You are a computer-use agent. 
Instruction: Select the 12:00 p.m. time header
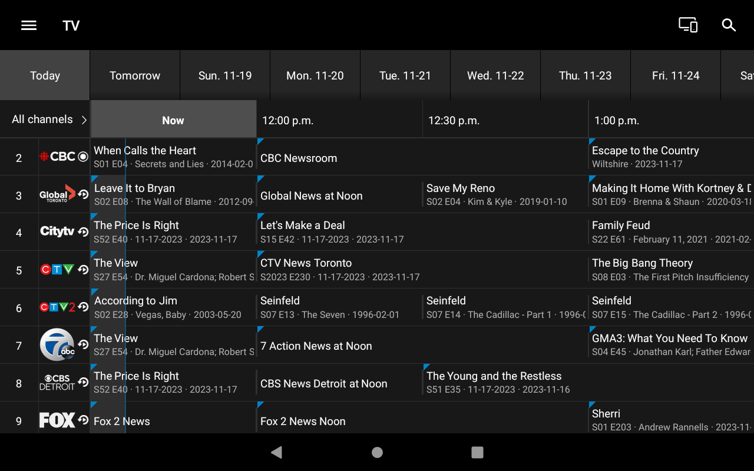click(x=339, y=120)
